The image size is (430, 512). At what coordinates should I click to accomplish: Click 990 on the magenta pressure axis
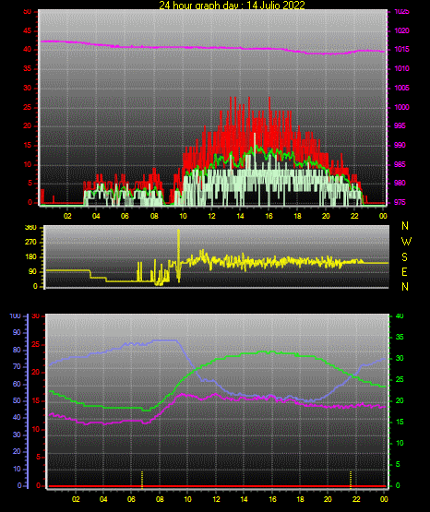(400, 145)
